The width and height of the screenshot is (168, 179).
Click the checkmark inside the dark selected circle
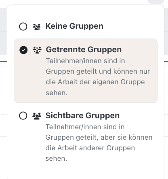23,50
